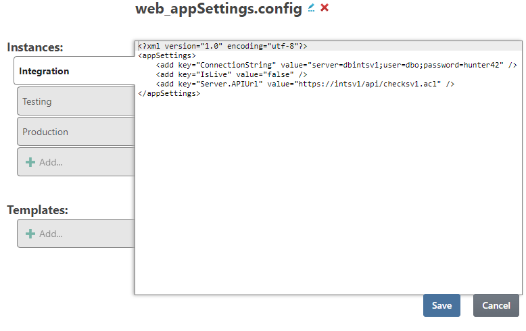Click the plus icon under Instances
The image size is (526, 331).
tap(30, 162)
